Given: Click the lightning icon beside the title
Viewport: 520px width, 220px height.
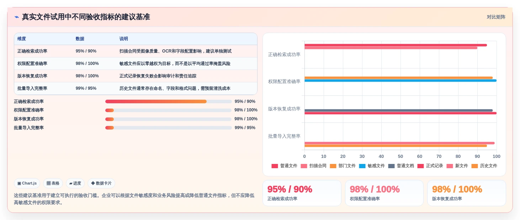Looking at the screenshot, I should [x=17, y=17].
